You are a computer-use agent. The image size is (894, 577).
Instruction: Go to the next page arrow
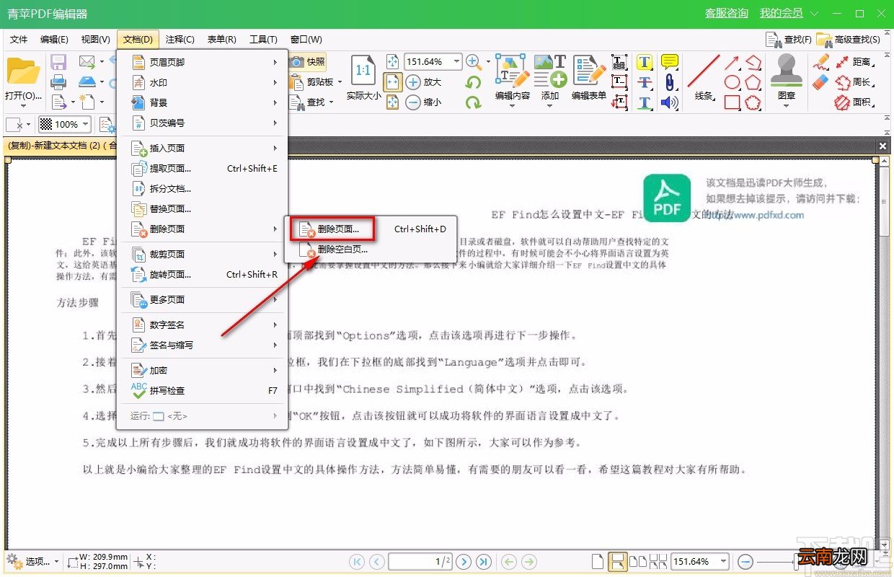464,561
